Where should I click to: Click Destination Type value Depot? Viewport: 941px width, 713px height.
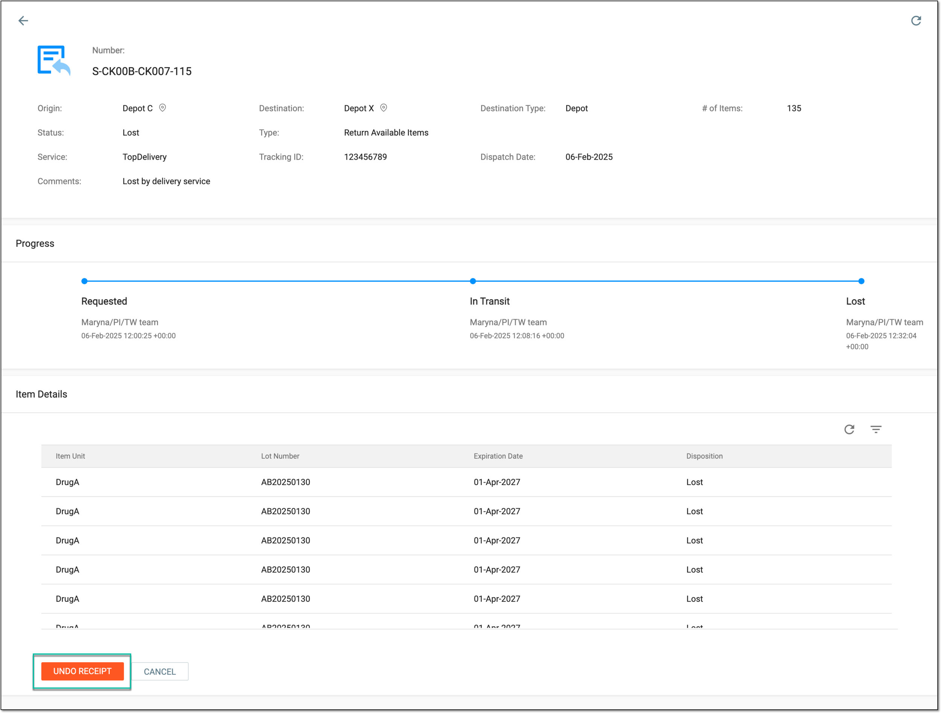coord(576,108)
